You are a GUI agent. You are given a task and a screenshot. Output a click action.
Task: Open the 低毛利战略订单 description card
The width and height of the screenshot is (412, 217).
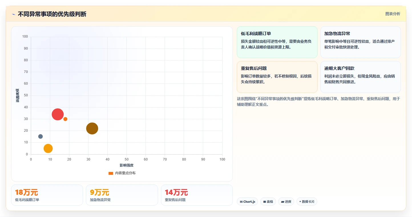tap(277, 42)
